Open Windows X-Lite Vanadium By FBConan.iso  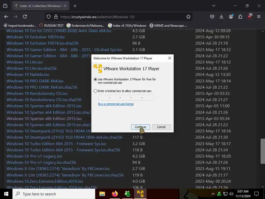coord(58,168)
